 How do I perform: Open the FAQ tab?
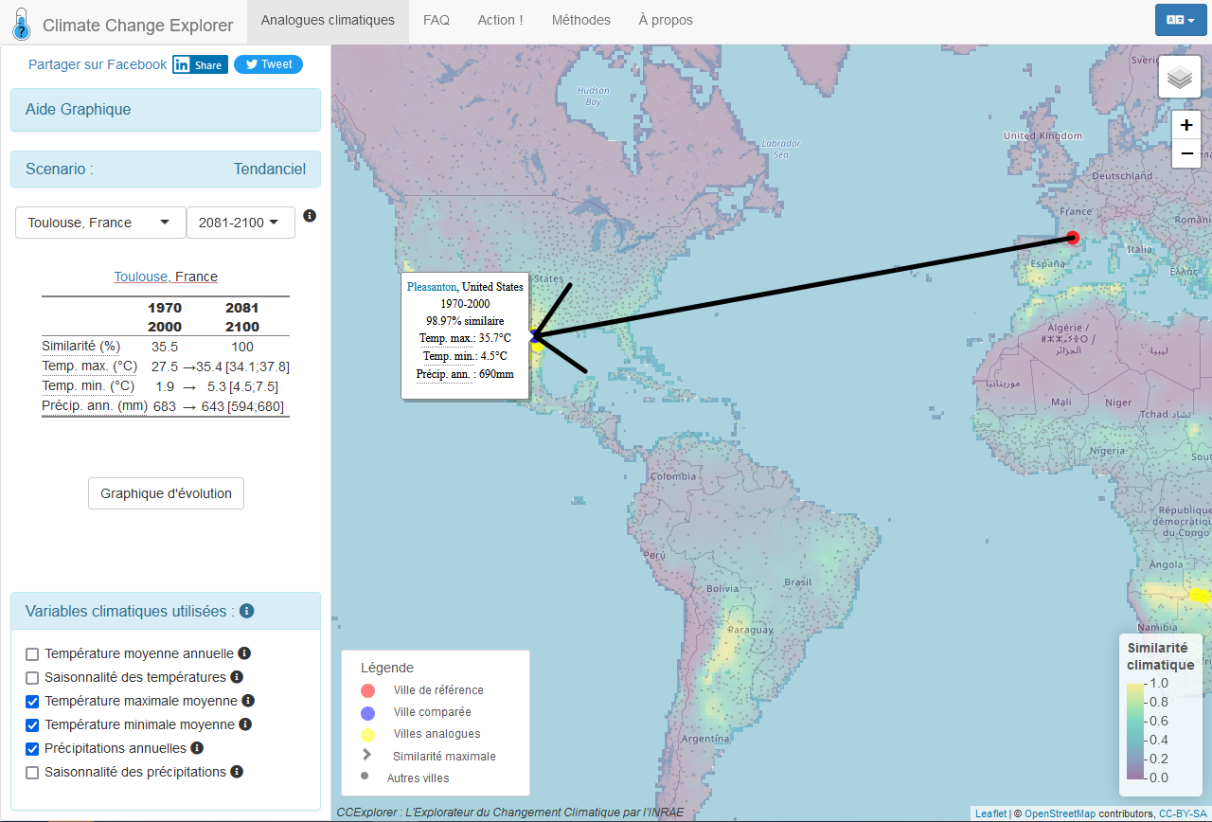coord(437,20)
